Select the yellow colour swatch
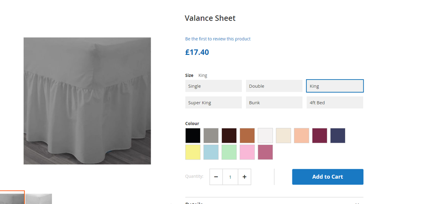 (193, 152)
